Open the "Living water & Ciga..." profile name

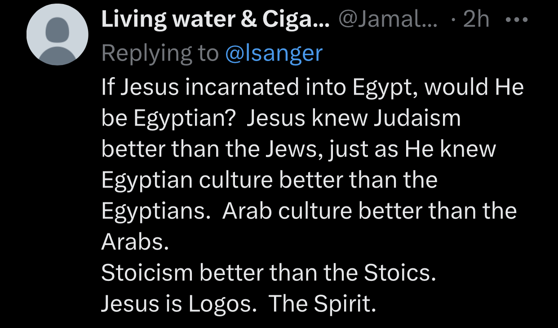216,20
